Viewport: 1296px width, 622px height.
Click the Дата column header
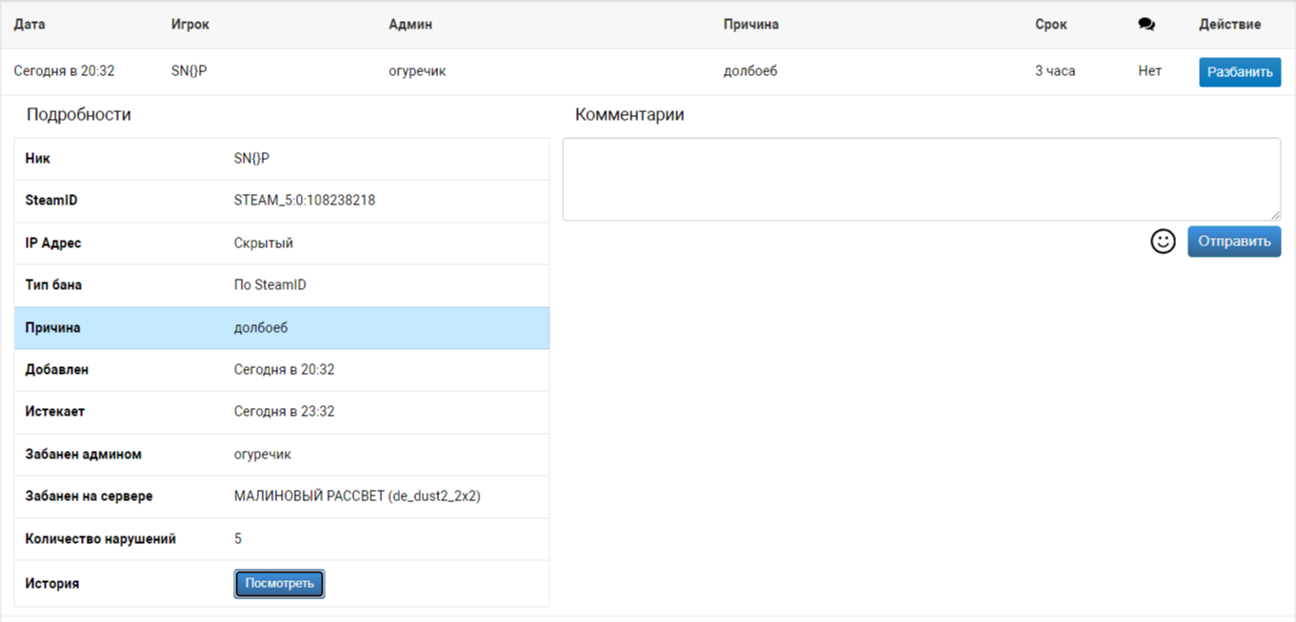click(30, 25)
